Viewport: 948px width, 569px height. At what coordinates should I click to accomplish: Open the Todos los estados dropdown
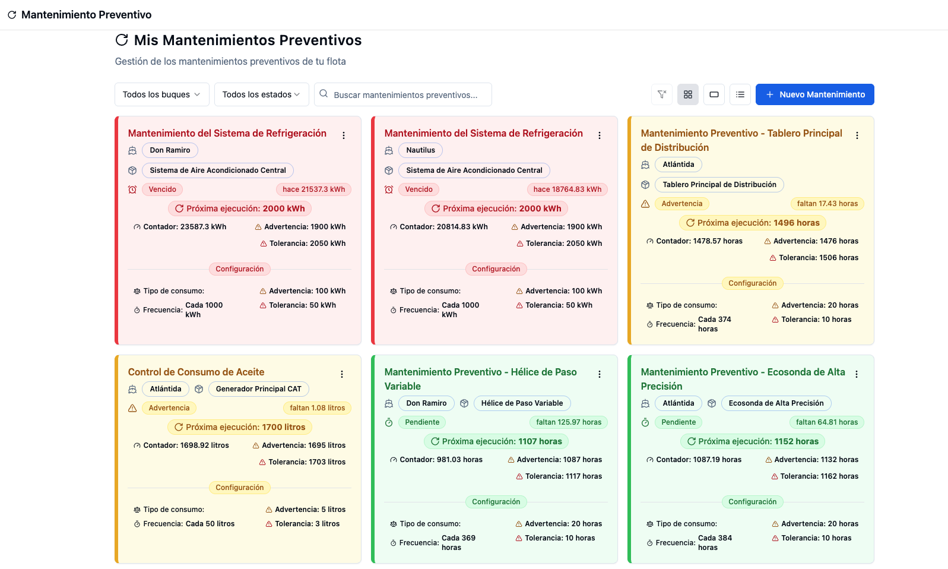[x=261, y=94]
